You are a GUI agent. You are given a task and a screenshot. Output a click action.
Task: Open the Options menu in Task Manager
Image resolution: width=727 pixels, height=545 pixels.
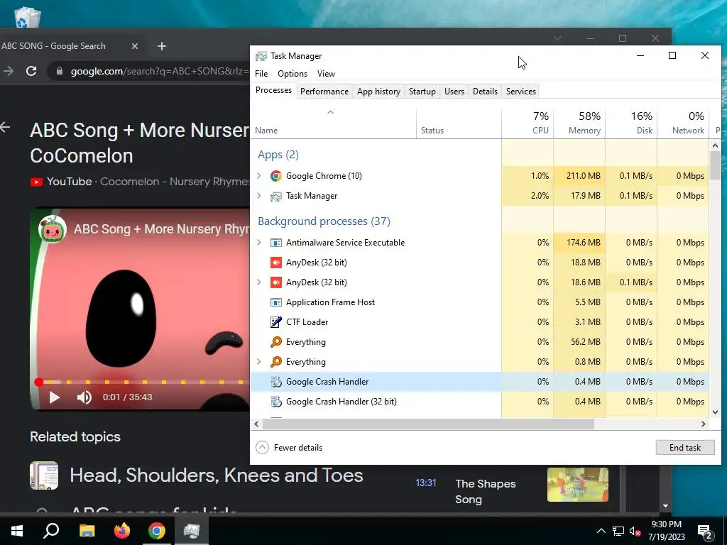[293, 74]
